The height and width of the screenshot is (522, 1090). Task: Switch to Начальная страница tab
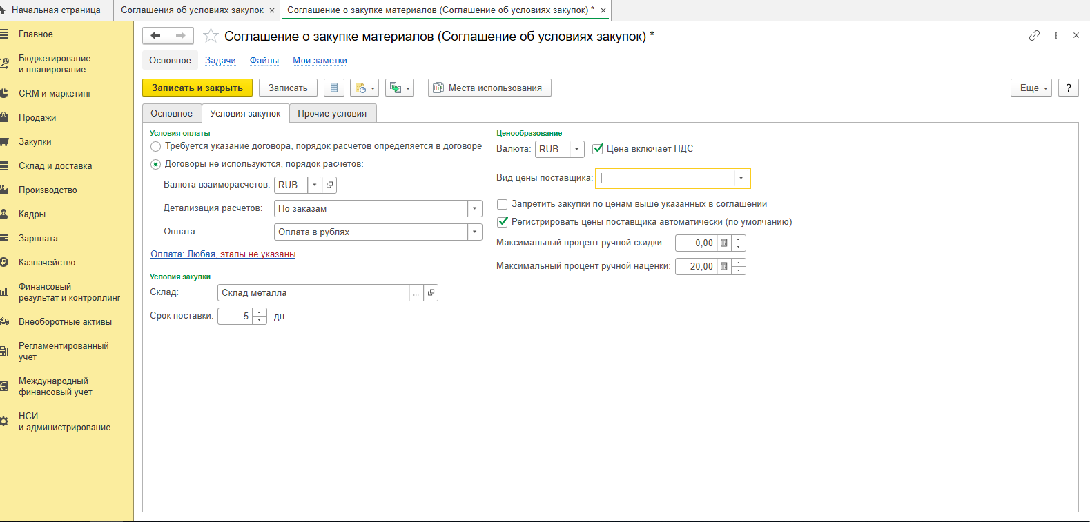tap(56, 10)
